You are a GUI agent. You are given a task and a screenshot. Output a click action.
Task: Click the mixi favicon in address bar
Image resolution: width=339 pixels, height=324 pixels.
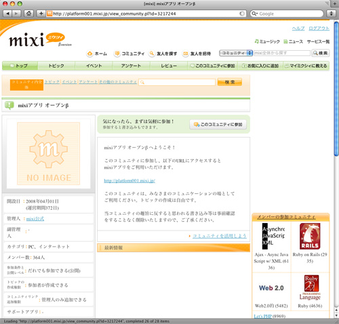pyautogui.click(x=49, y=14)
